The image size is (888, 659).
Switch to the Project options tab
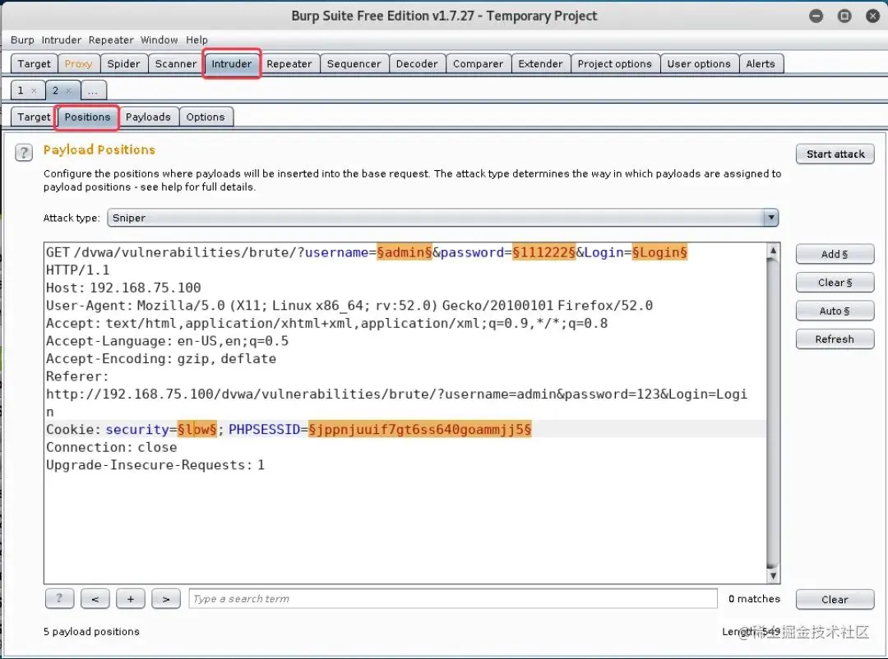point(614,64)
